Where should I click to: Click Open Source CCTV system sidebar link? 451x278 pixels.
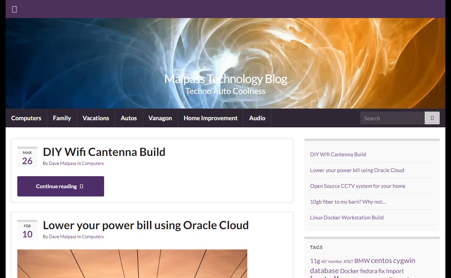click(357, 186)
